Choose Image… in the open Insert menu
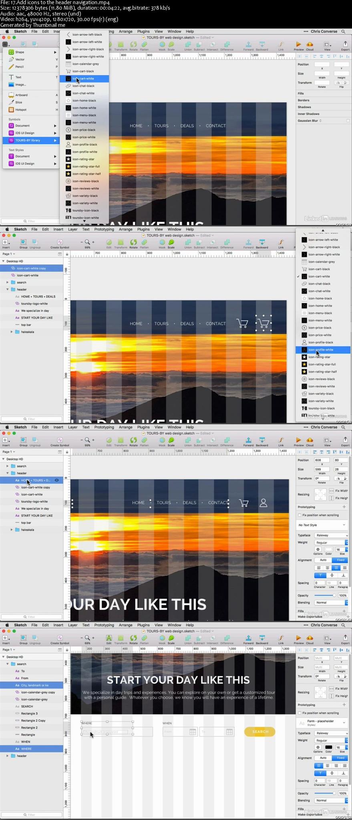The height and width of the screenshot is (820, 352). (x=31, y=84)
